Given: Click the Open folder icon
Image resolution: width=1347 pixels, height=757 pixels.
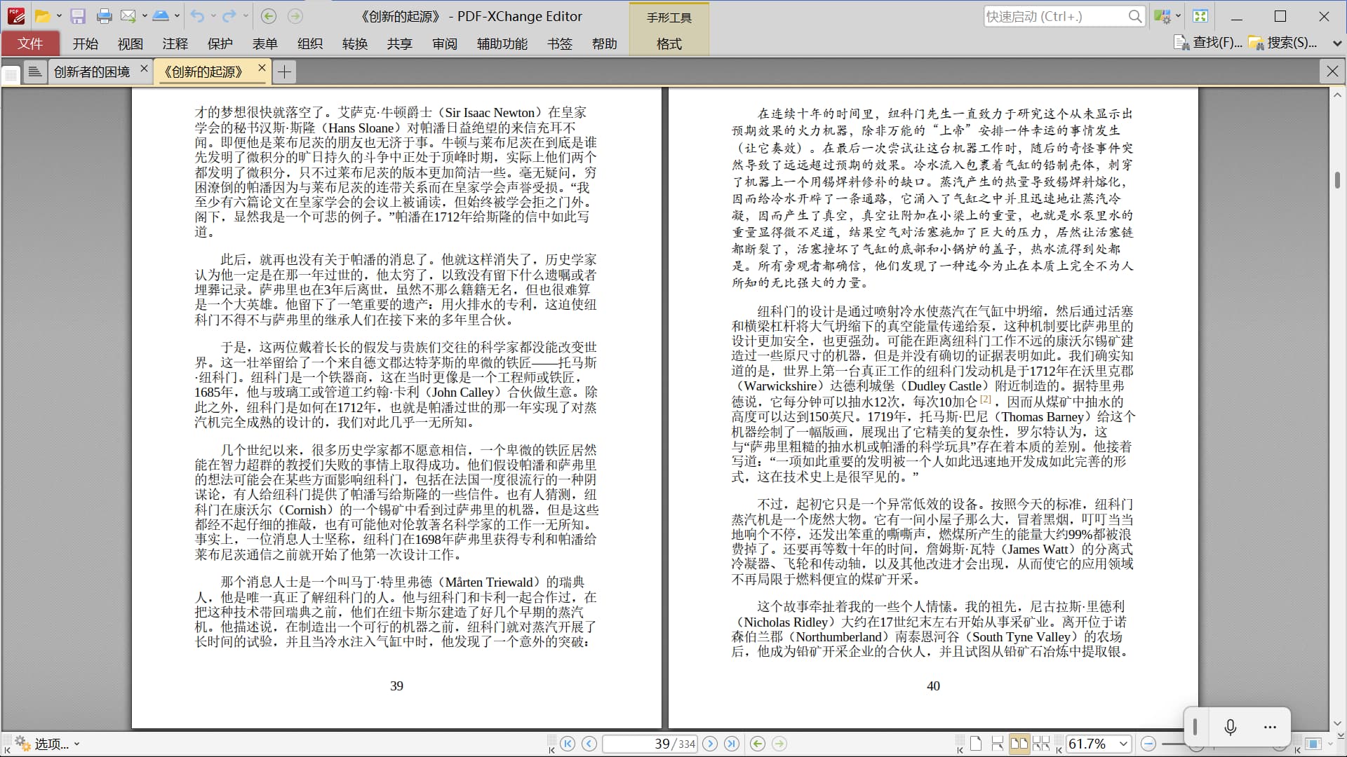Looking at the screenshot, I should tap(43, 16).
